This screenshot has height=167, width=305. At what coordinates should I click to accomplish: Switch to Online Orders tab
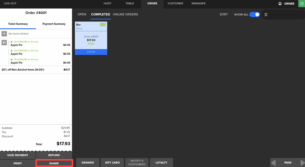pos(125,14)
